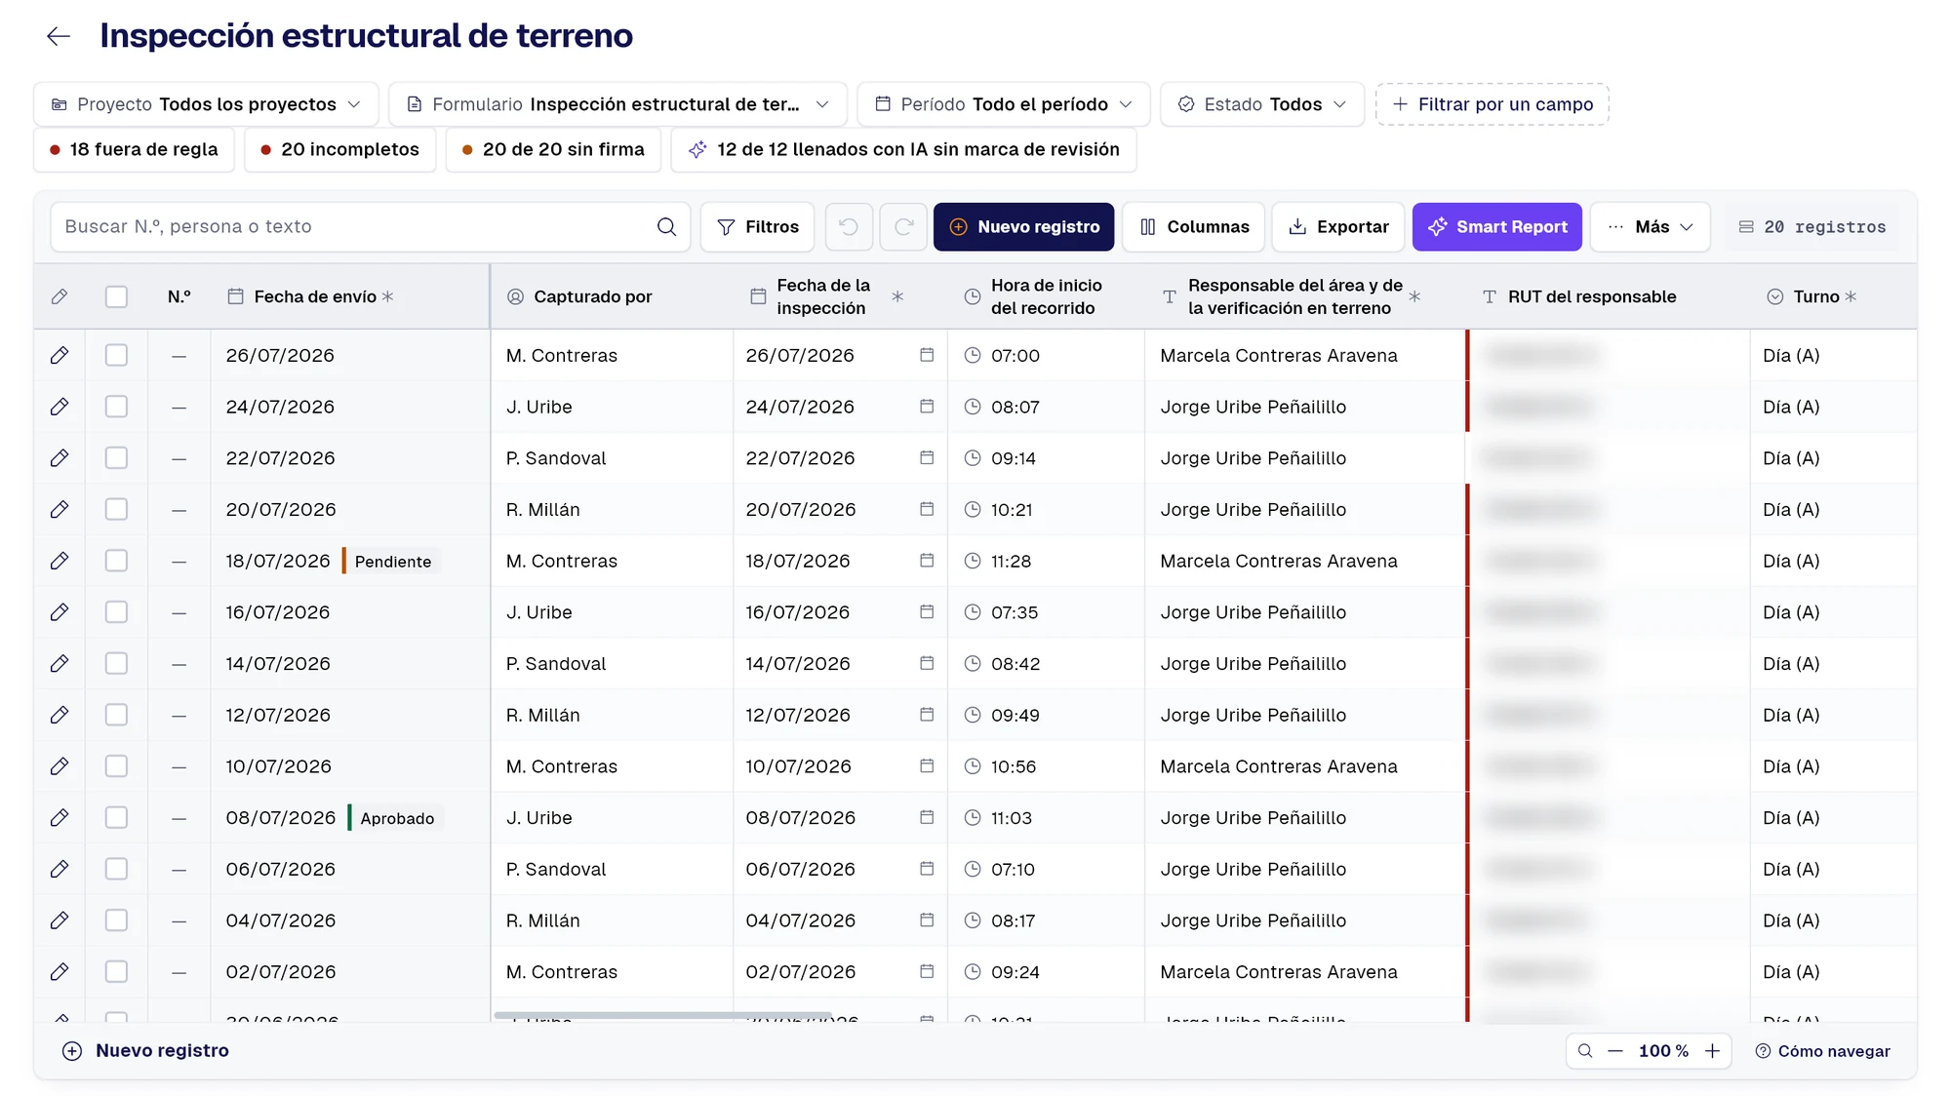Click the Aprobado status tag
The image size is (1951, 1096).
tap(396, 818)
